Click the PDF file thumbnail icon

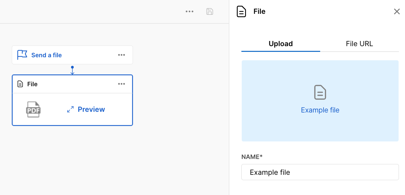pyautogui.click(x=34, y=109)
